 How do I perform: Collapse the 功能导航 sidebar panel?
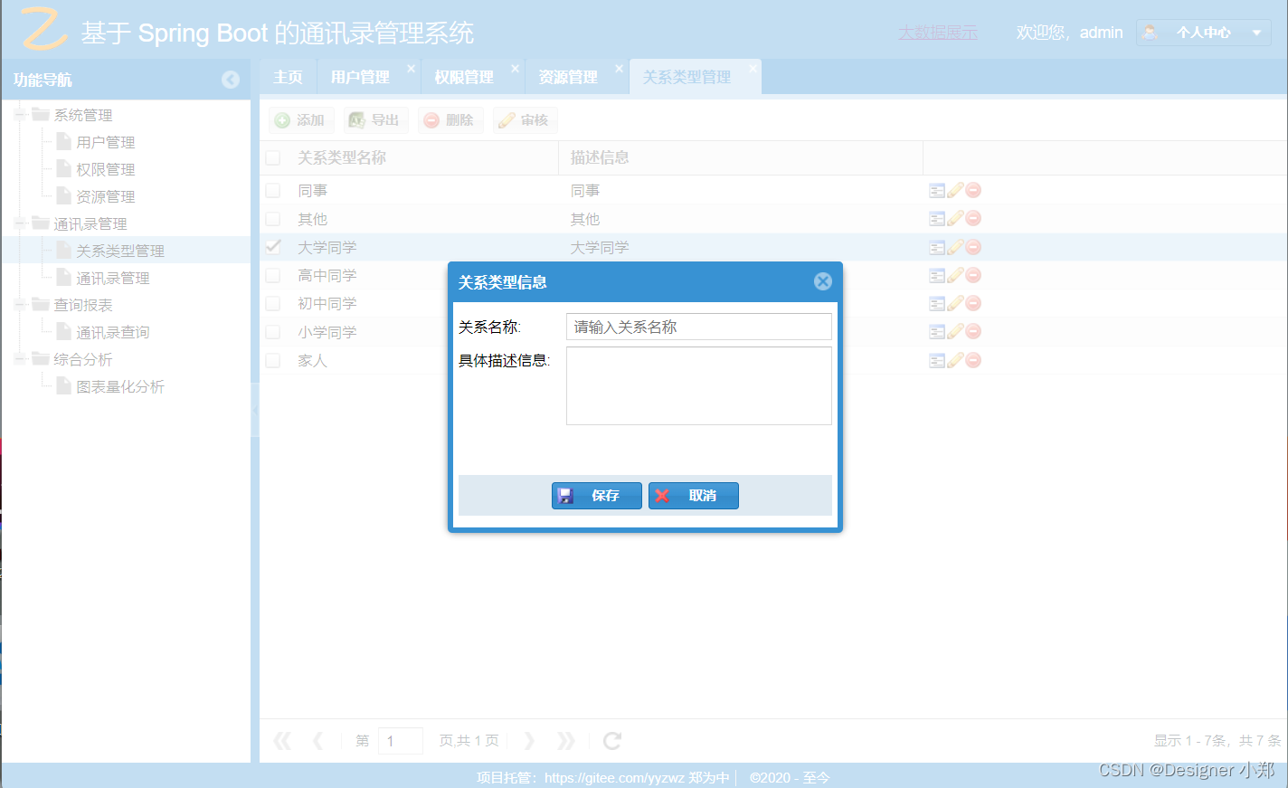(231, 80)
